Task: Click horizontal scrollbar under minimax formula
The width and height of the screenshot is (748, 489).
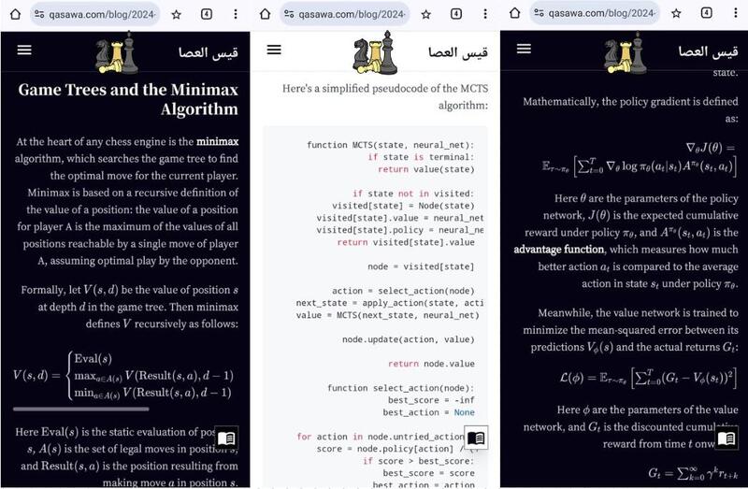Action: 80,408
